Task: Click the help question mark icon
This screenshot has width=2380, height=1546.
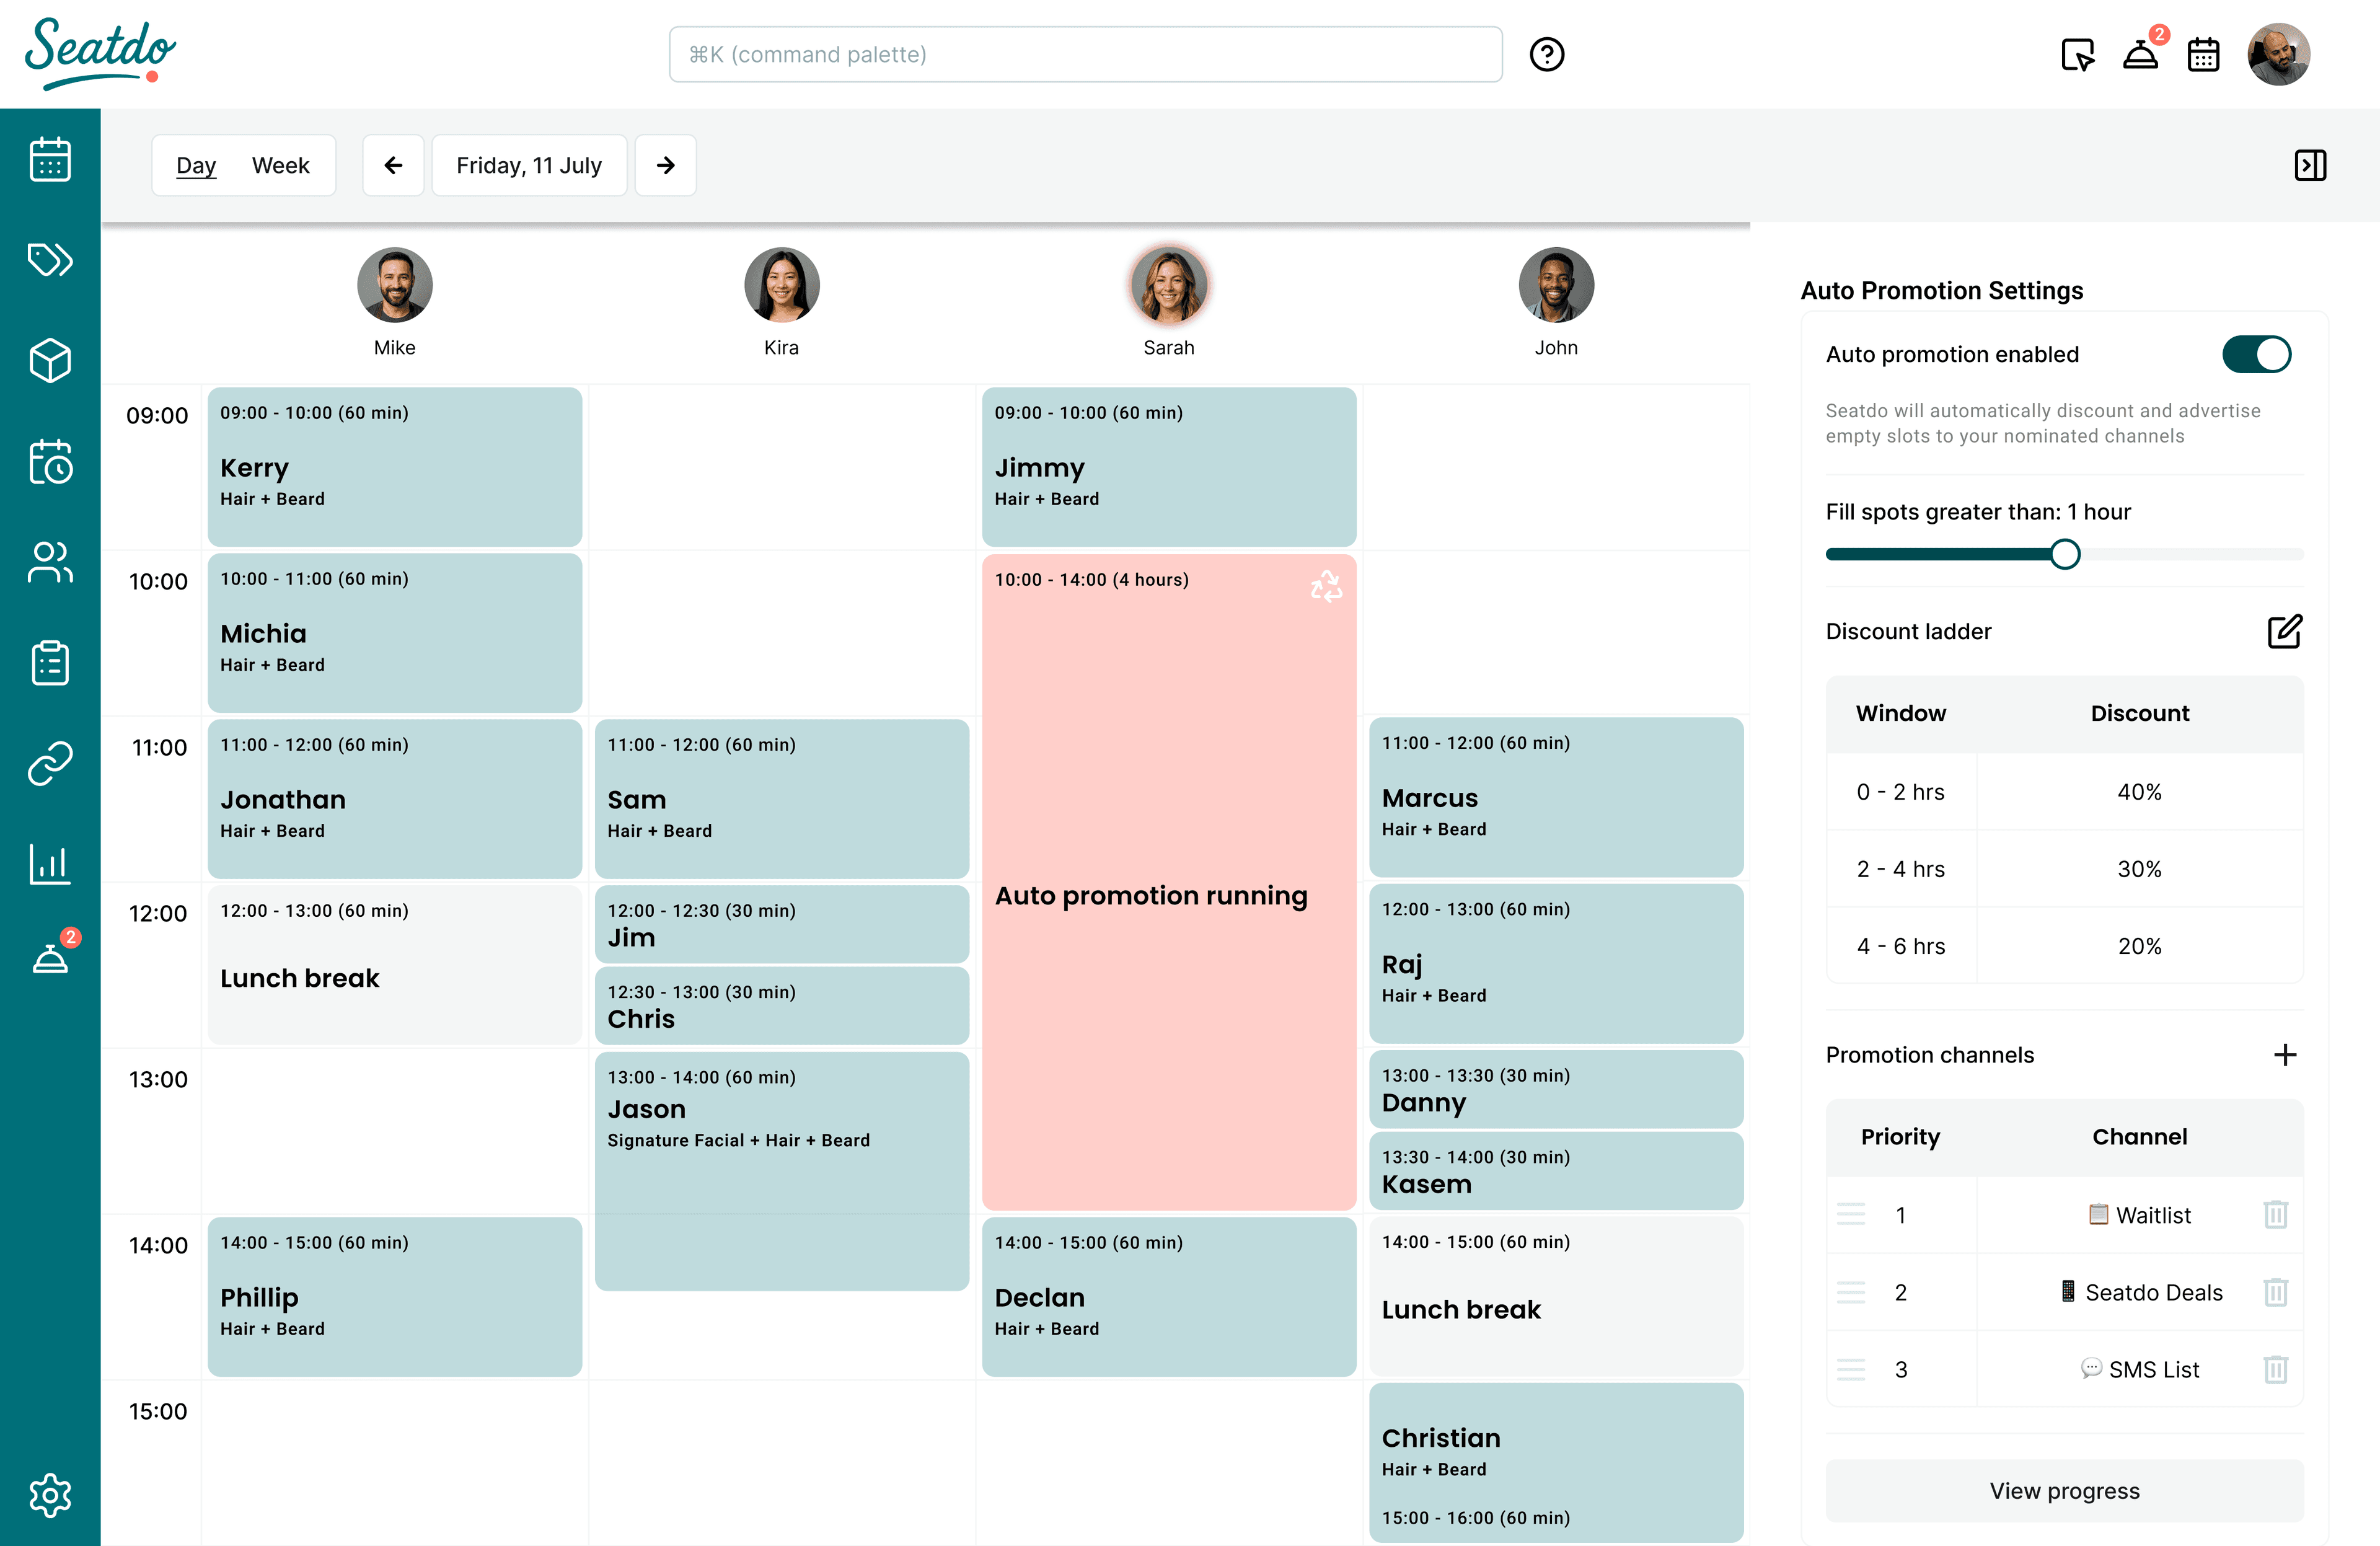Action: pyautogui.click(x=1546, y=54)
